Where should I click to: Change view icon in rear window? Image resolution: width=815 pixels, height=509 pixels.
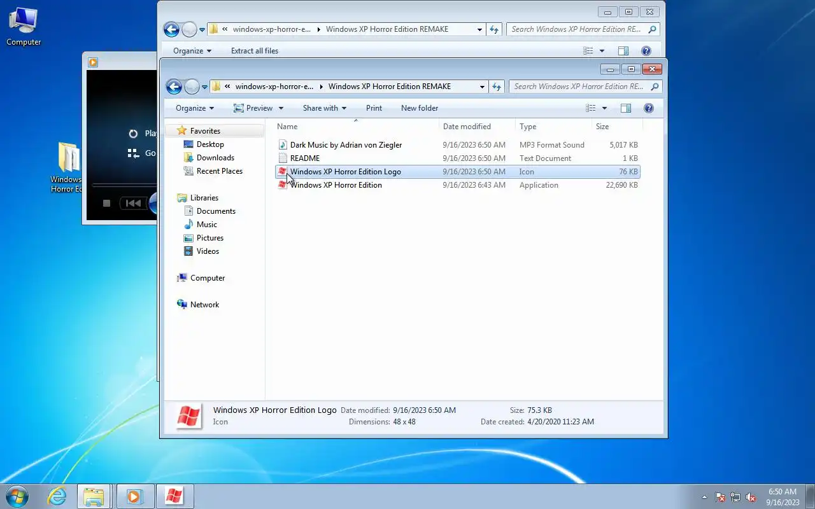[x=588, y=51]
